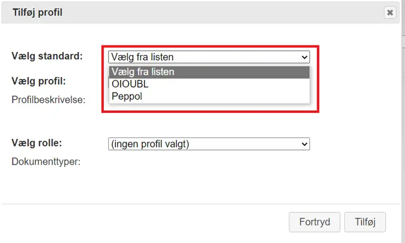This screenshot has height=243, width=405.
Task: Click the chevron on the Vælg rolle dropdown
Action: pos(304,144)
